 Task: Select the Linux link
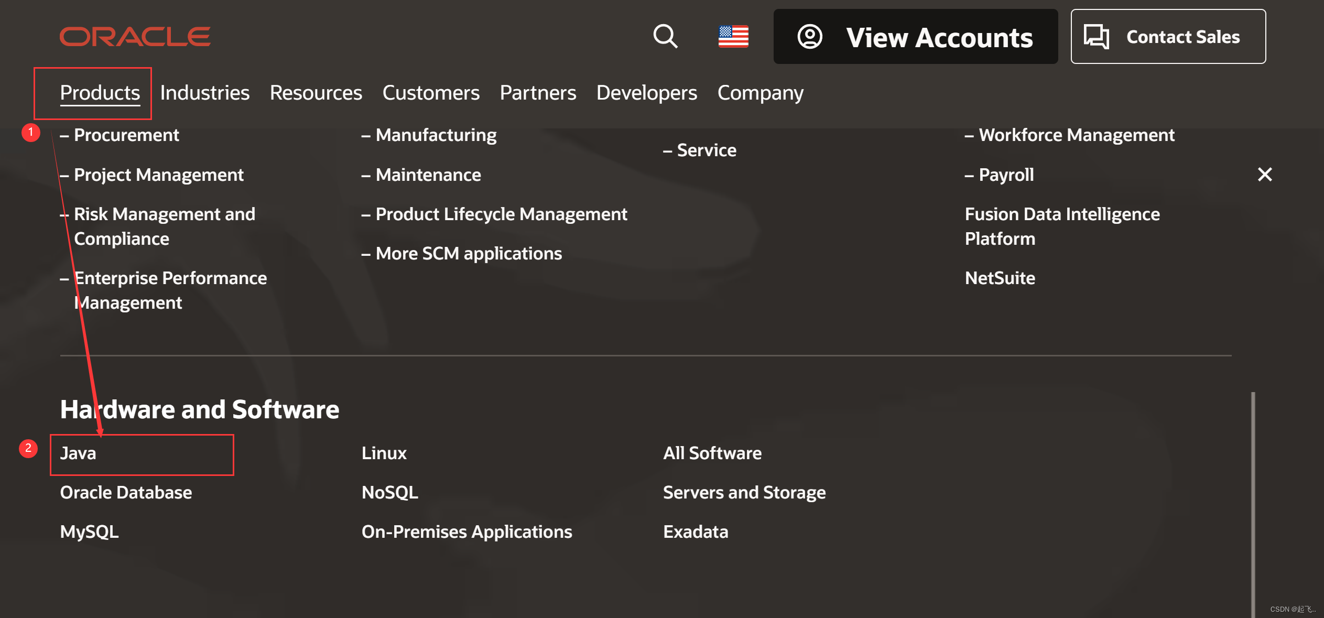pyautogui.click(x=384, y=453)
